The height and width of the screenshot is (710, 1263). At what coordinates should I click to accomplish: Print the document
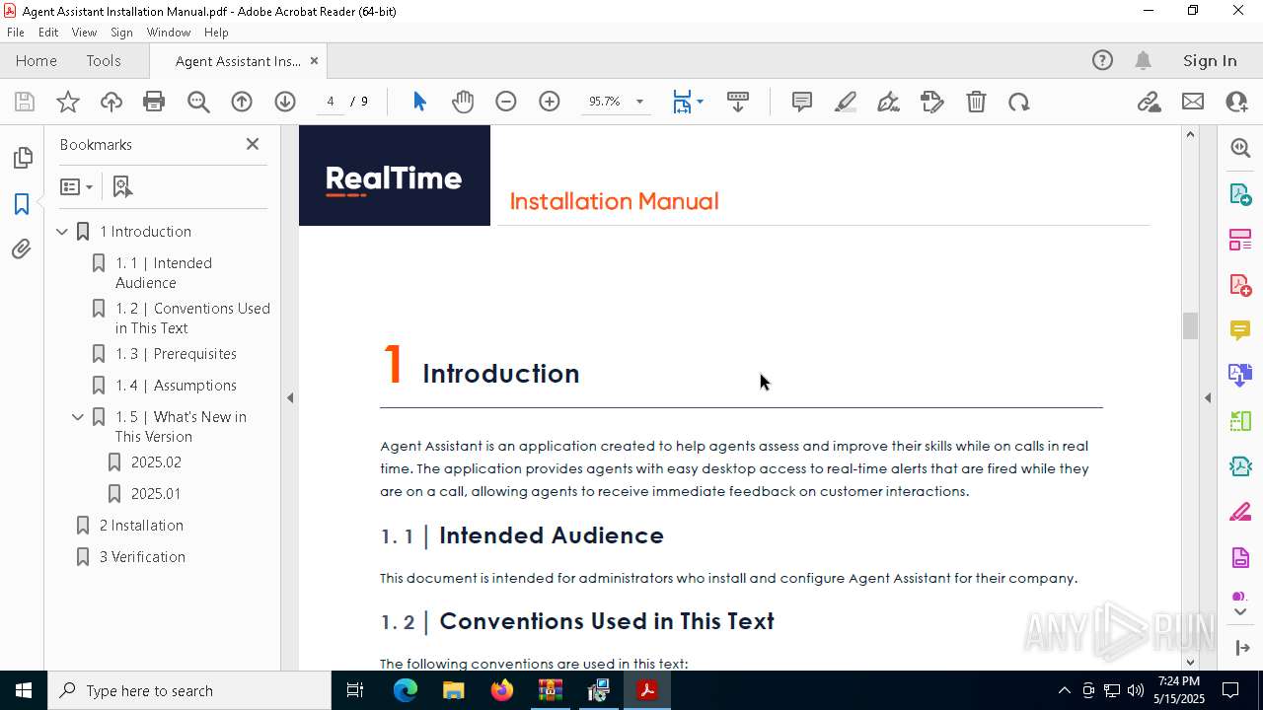point(154,102)
